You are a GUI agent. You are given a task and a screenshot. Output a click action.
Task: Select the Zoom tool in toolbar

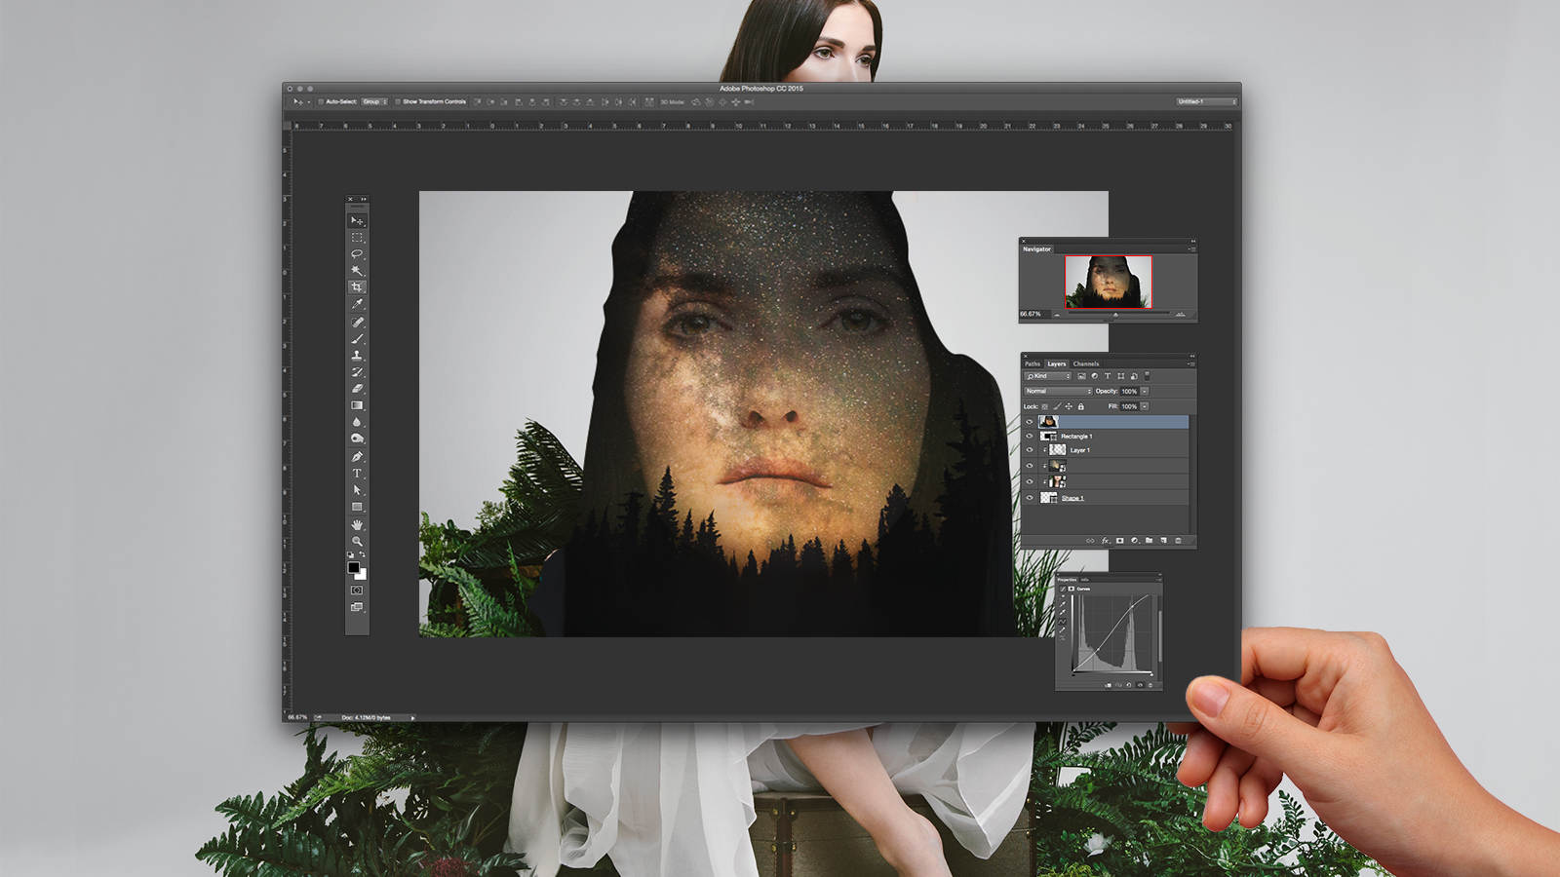pos(357,541)
